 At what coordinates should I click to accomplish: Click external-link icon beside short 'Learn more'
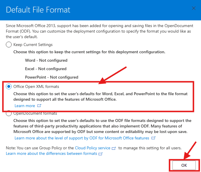click(39, 106)
